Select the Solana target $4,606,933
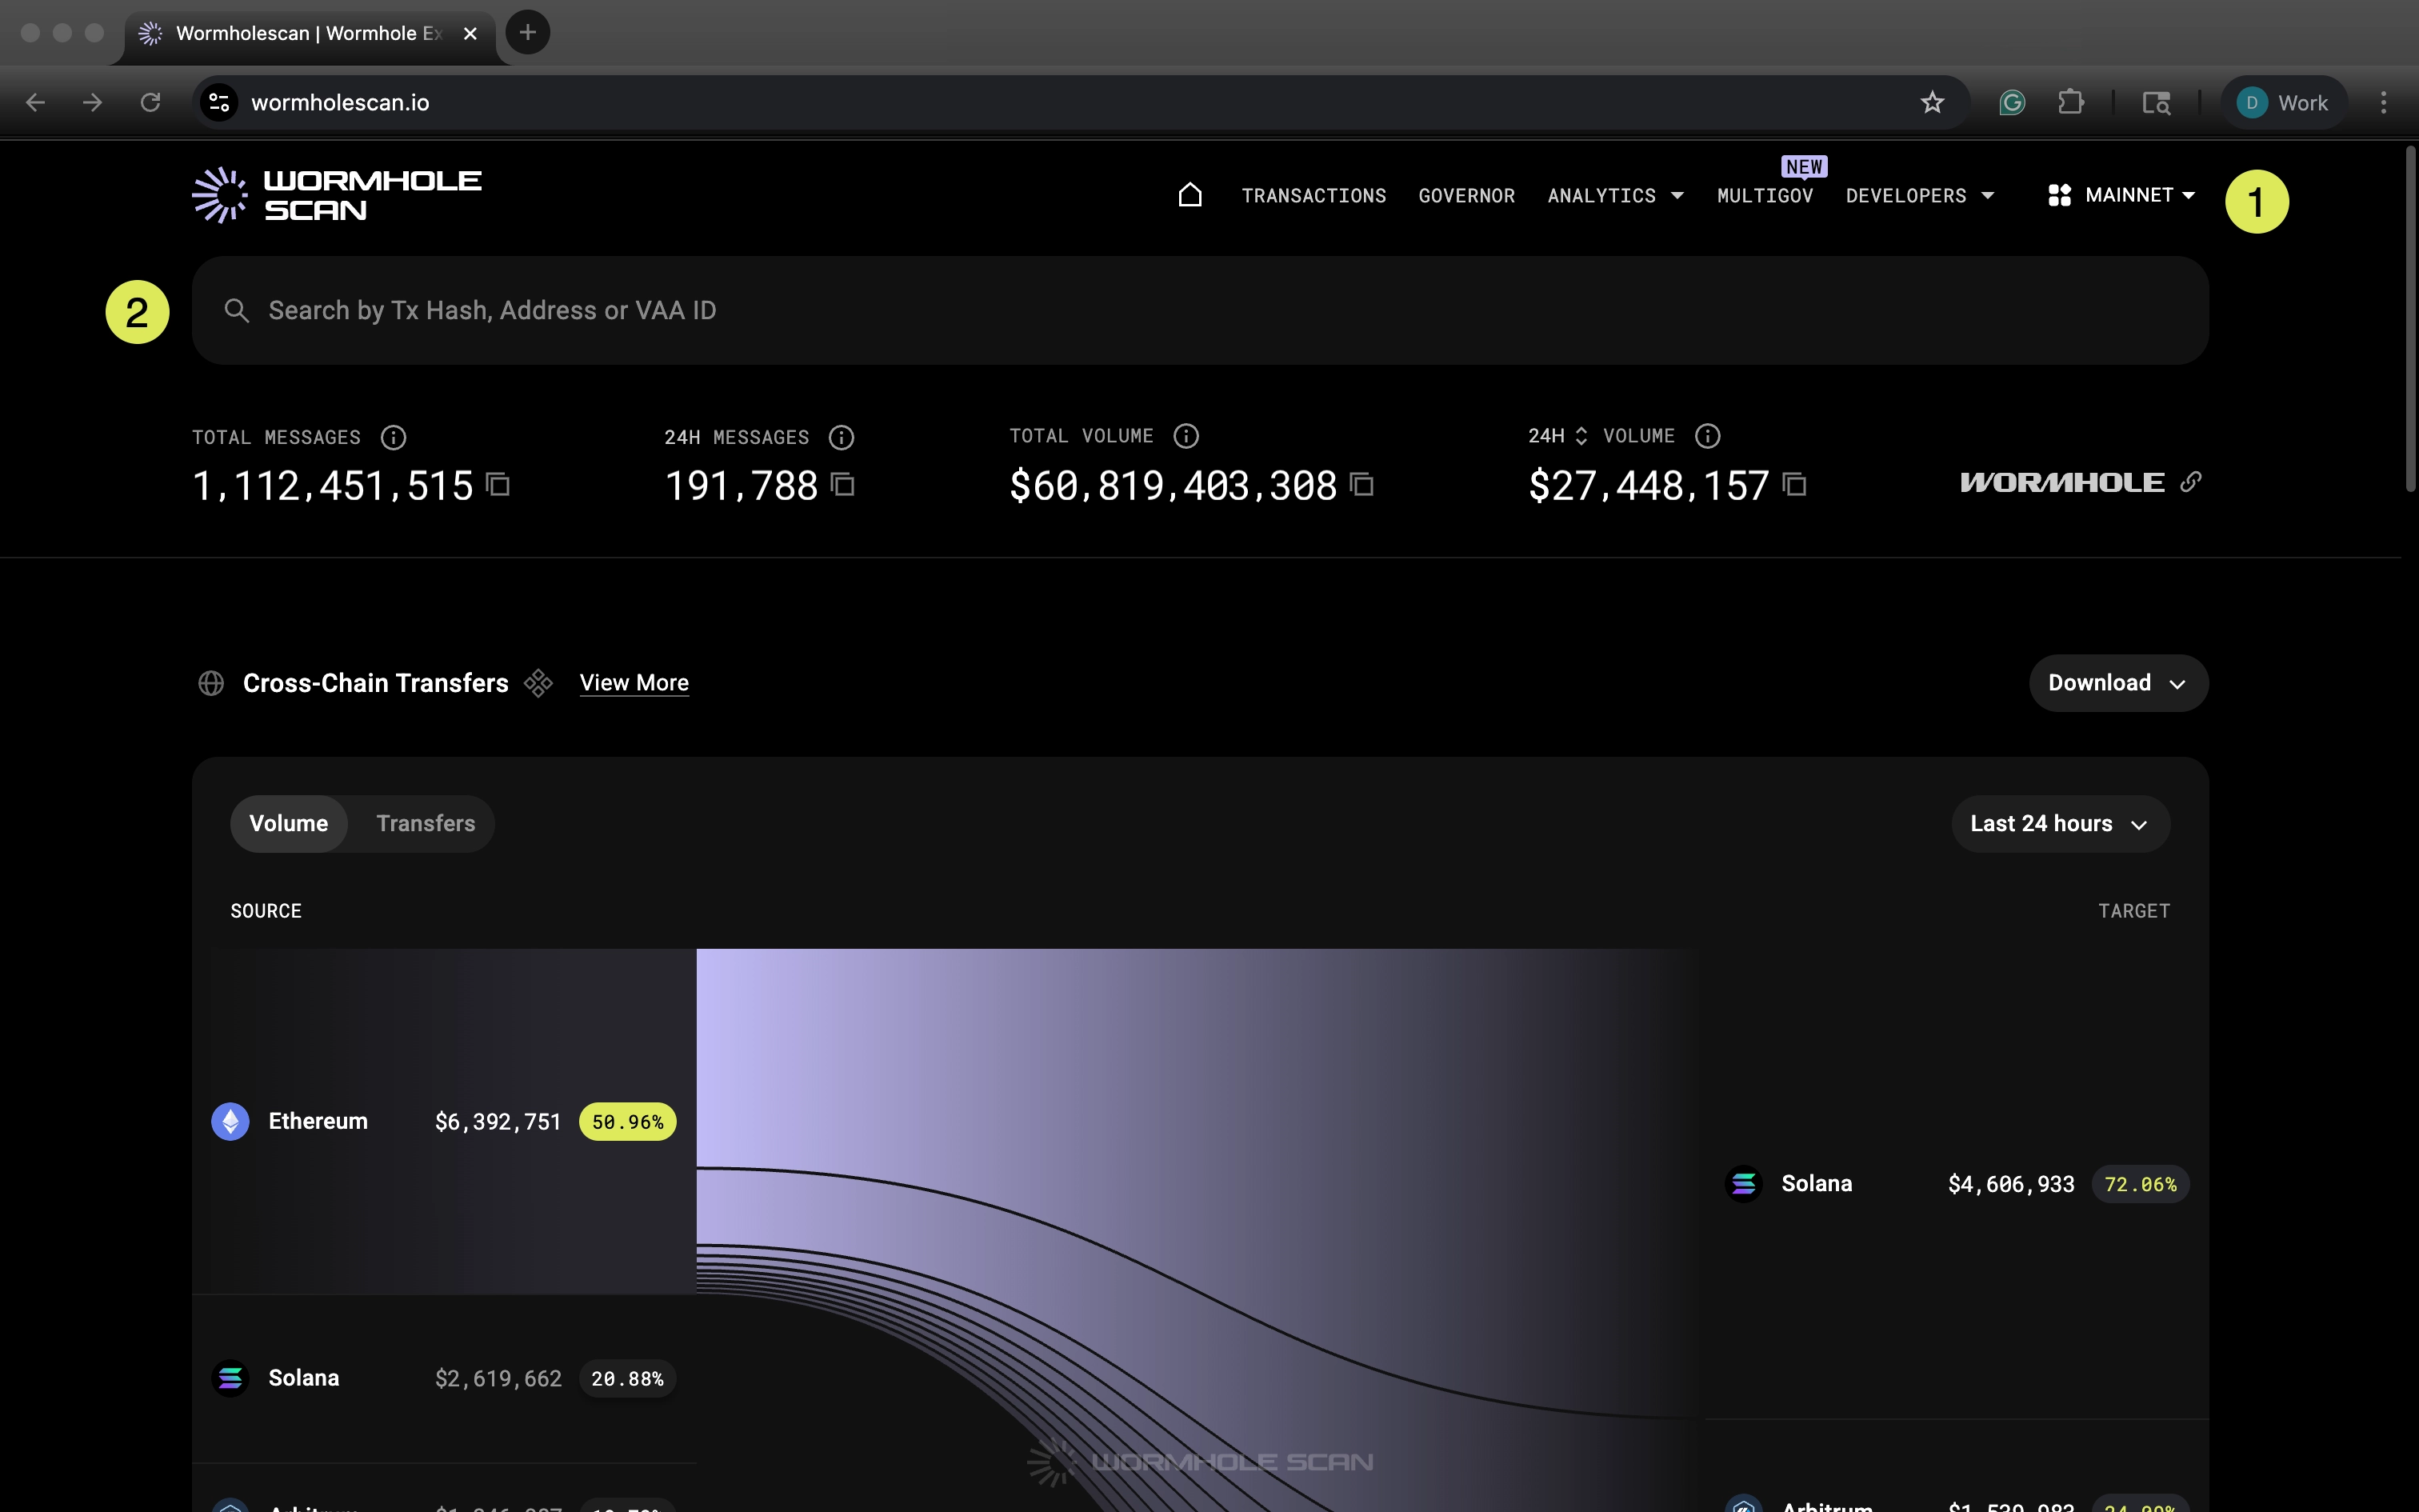The height and width of the screenshot is (1512, 2419). click(1957, 1184)
